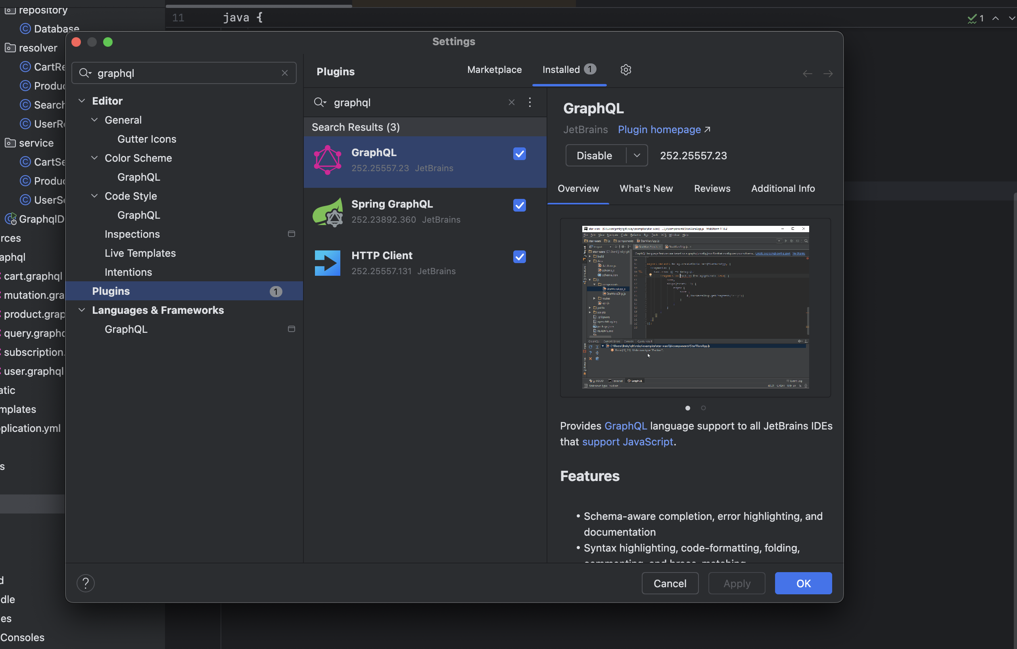Show the second screenshot via pagination dot
This screenshot has height=649, width=1017.
(703, 408)
